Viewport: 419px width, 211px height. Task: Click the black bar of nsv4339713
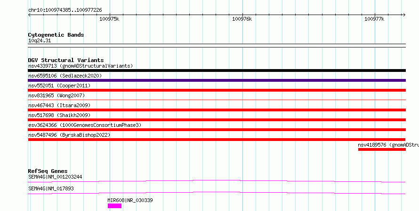click(217, 70)
